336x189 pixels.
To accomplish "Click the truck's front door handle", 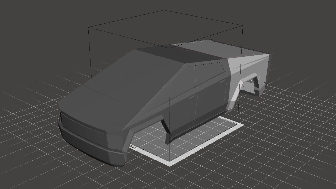I will (x=192, y=97).
